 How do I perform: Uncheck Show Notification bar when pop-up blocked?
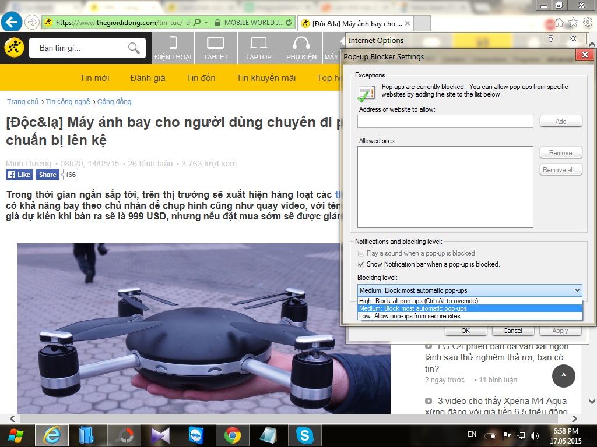tap(361, 264)
